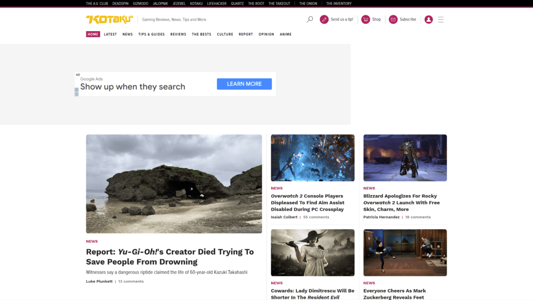This screenshot has width=533, height=300.
Task: Open the search magnifier icon
Action: pyautogui.click(x=310, y=19)
